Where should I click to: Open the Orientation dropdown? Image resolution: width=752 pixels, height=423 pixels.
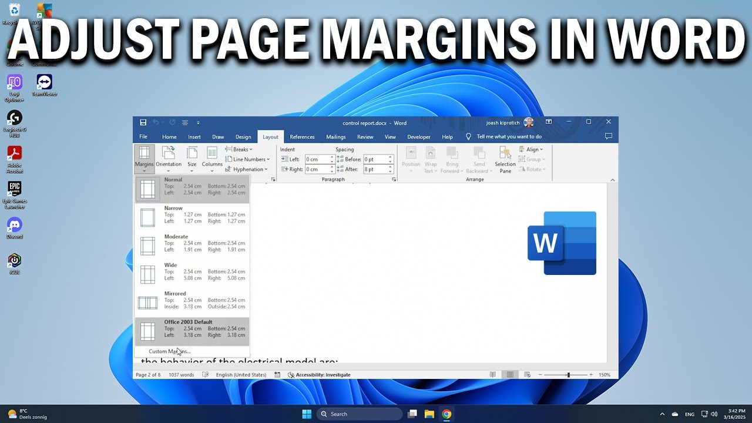click(169, 160)
